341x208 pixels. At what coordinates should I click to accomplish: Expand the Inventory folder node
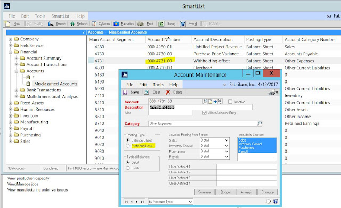[10, 116]
